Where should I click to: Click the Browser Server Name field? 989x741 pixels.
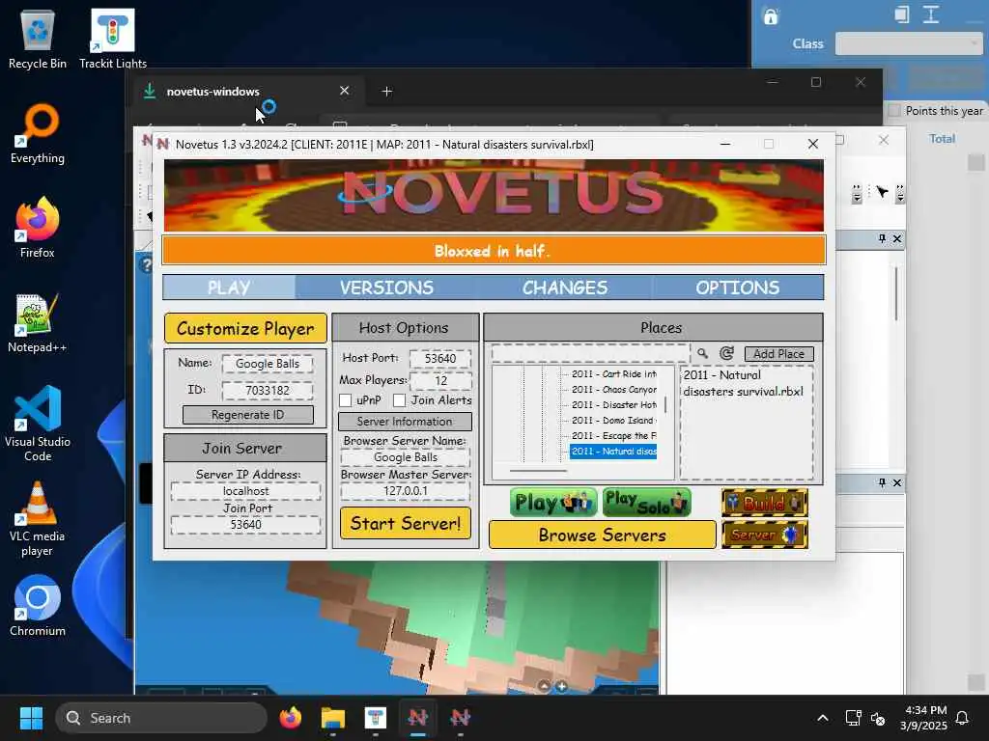point(405,457)
